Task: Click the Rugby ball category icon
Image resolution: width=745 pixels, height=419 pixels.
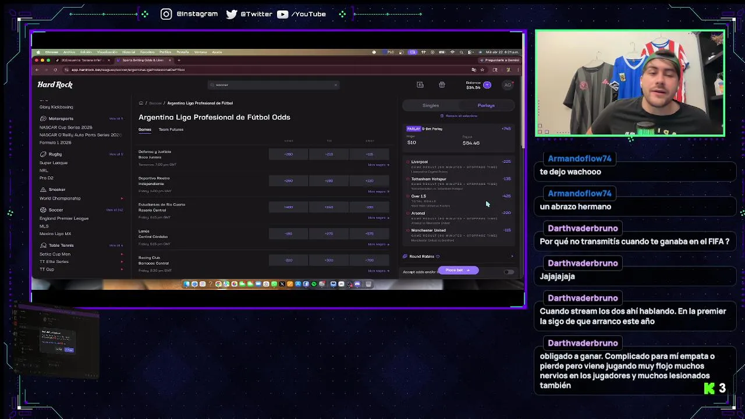Action: tap(43, 154)
